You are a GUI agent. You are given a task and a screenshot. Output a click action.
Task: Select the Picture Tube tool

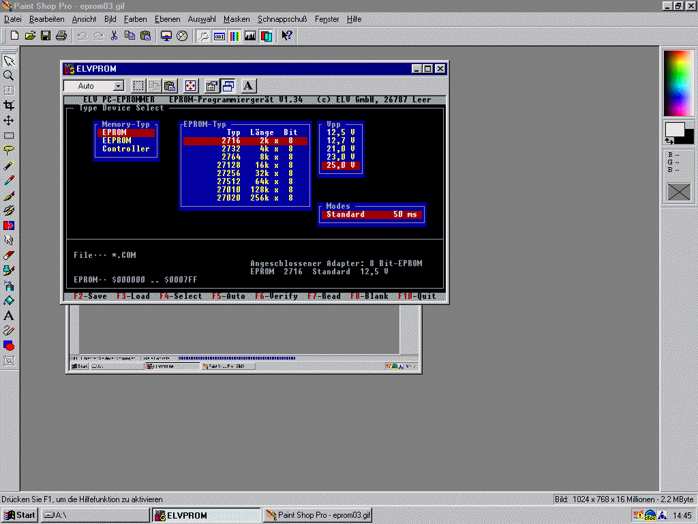(x=9, y=270)
